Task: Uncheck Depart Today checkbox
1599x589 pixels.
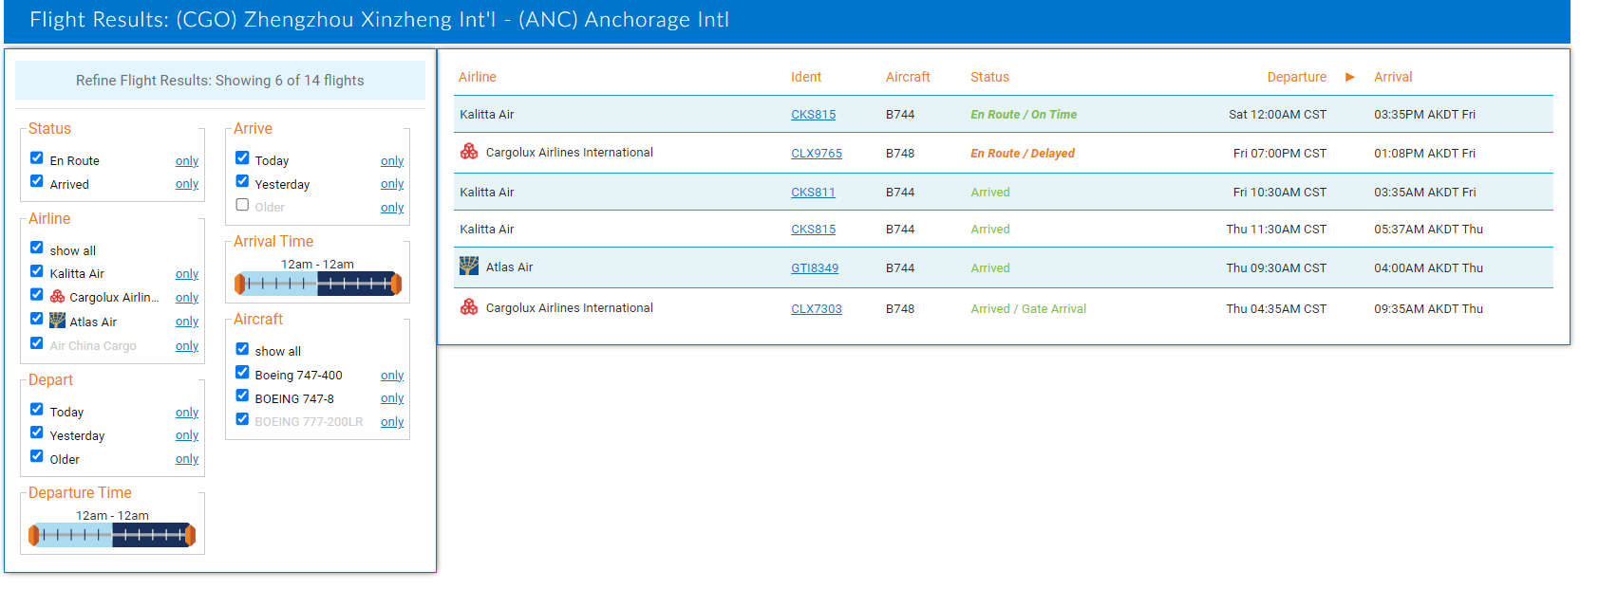Action: coord(37,410)
